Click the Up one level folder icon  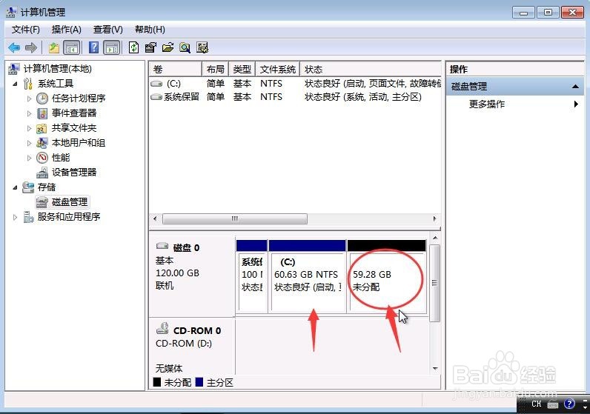coord(54,47)
